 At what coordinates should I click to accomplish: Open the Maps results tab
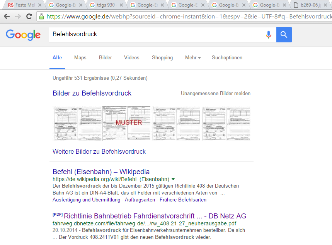pyautogui.click(x=80, y=58)
